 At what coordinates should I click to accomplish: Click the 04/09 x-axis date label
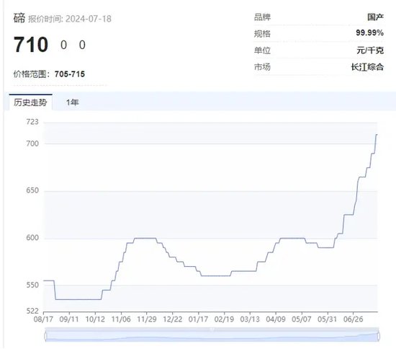276,319
